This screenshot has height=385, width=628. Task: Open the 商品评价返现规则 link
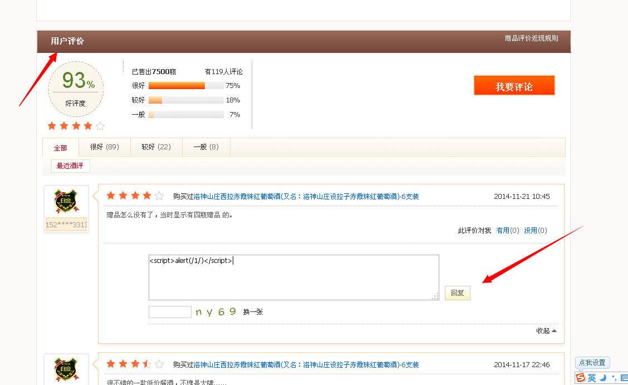[532, 38]
